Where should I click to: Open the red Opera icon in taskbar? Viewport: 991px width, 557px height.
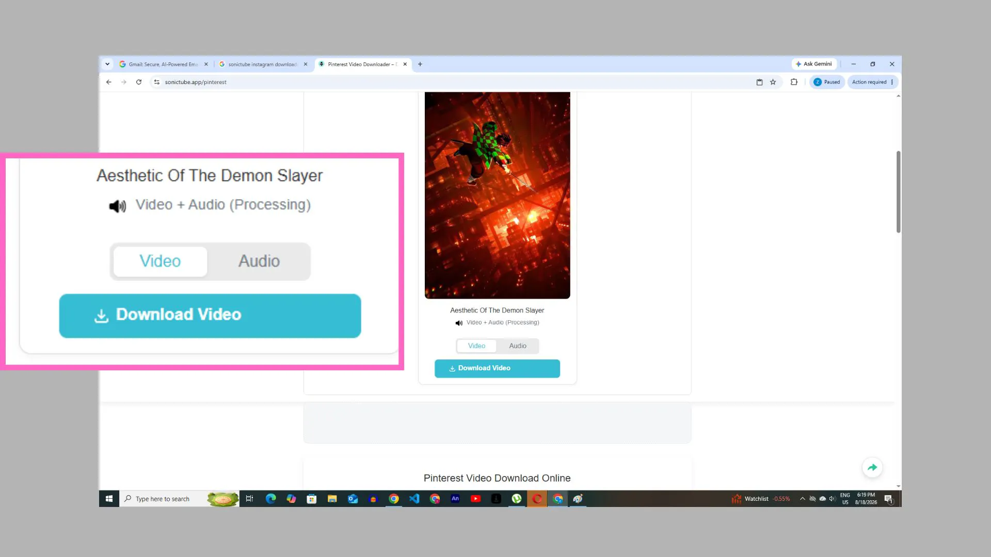(x=537, y=499)
